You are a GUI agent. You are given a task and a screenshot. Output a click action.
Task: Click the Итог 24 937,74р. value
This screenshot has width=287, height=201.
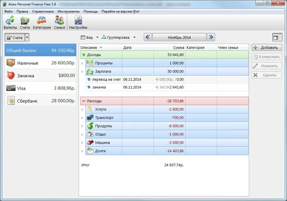(174, 165)
